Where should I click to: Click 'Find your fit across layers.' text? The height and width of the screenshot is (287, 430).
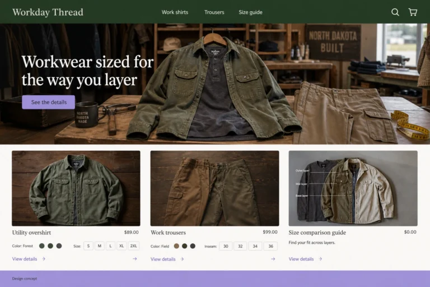312,243
